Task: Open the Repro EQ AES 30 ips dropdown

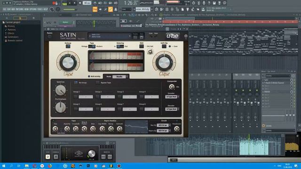Action: pos(164,131)
